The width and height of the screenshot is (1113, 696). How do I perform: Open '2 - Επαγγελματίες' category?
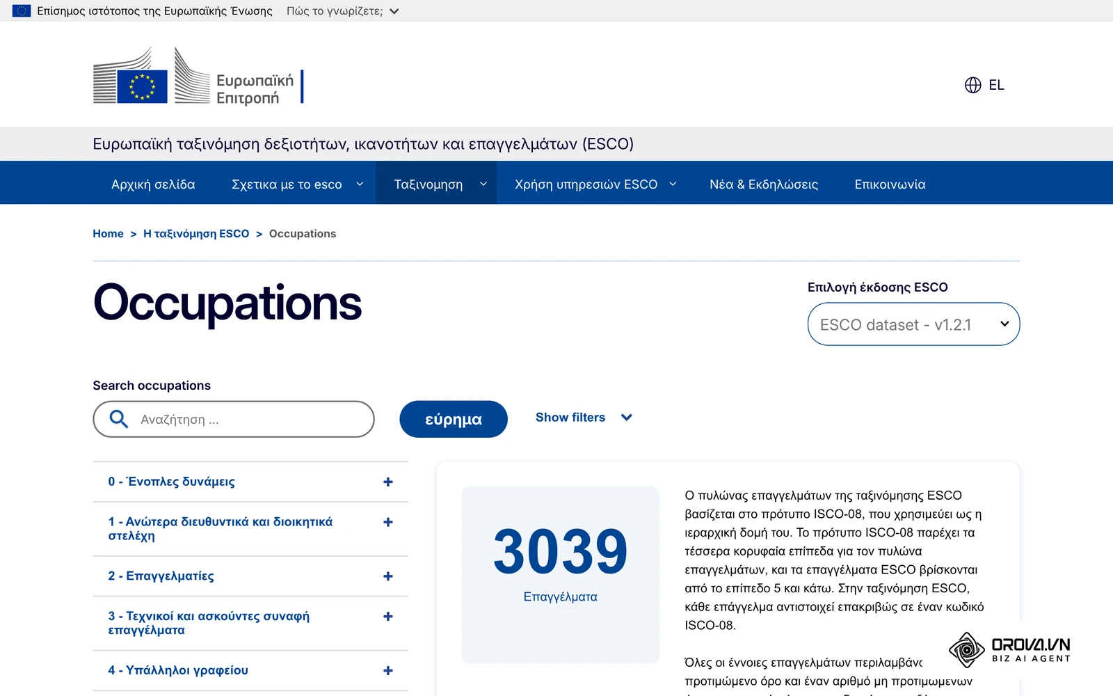click(161, 576)
